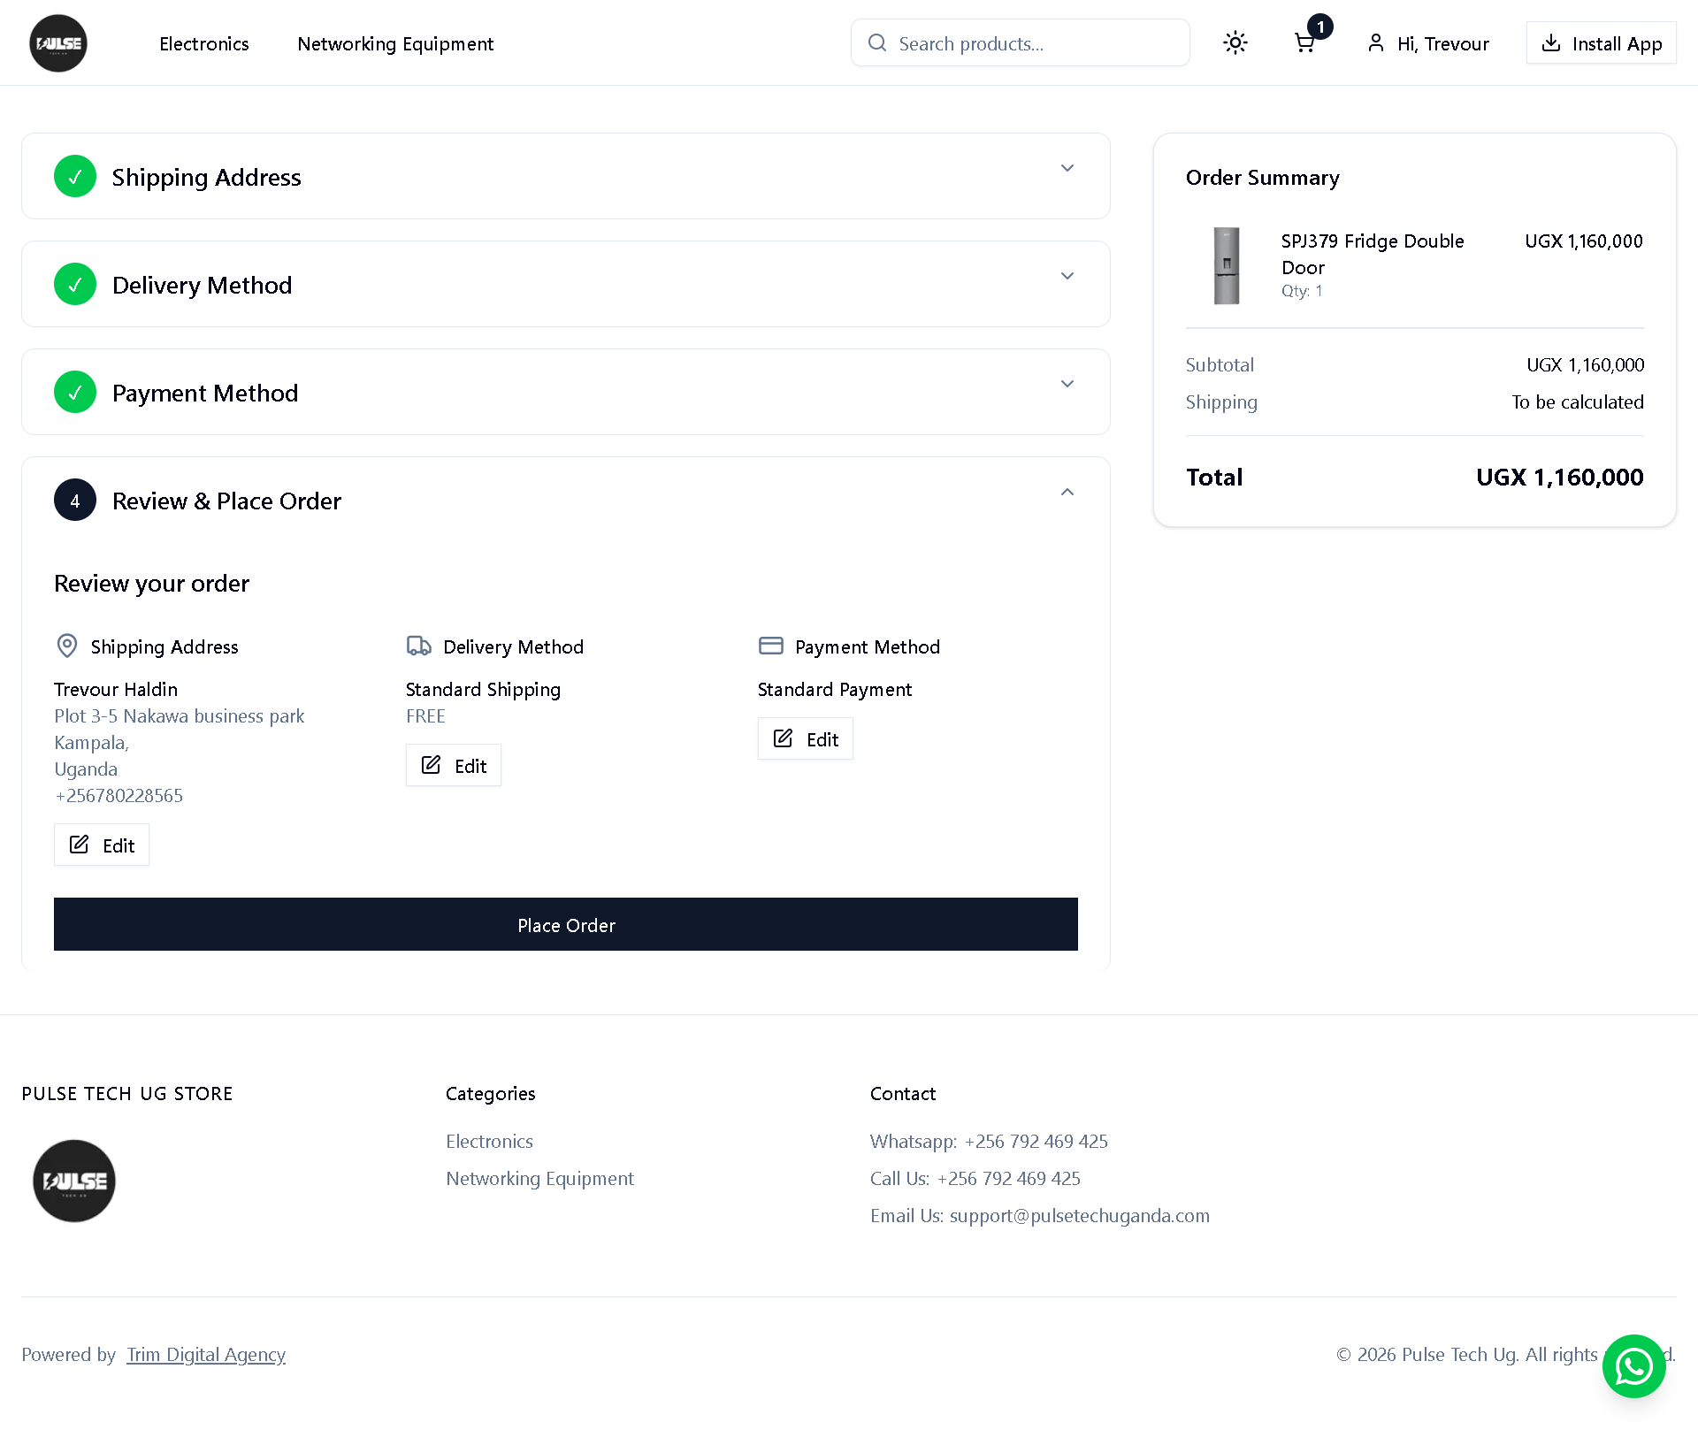The width and height of the screenshot is (1698, 1430).
Task: Click the Pulse Tech logo in the header
Action: 58,42
